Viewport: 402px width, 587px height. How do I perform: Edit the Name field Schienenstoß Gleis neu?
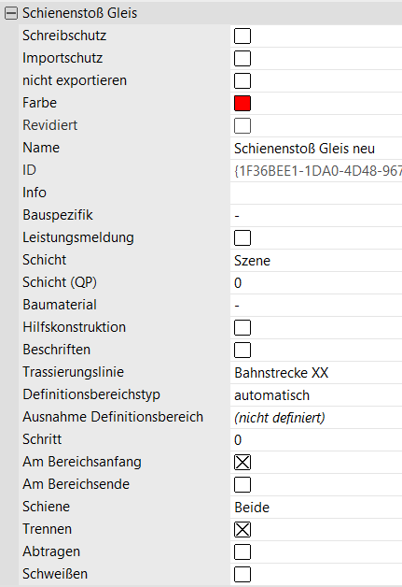click(x=316, y=149)
